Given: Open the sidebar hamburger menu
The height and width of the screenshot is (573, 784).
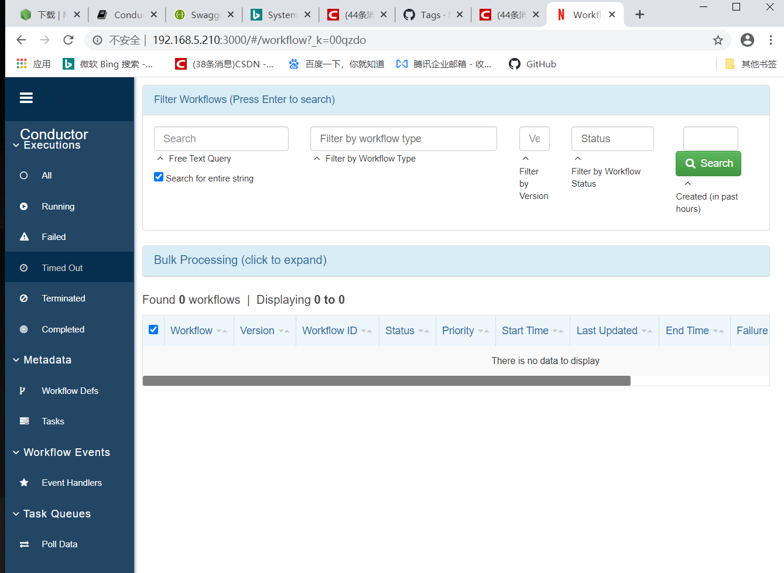Looking at the screenshot, I should (26, 97).
